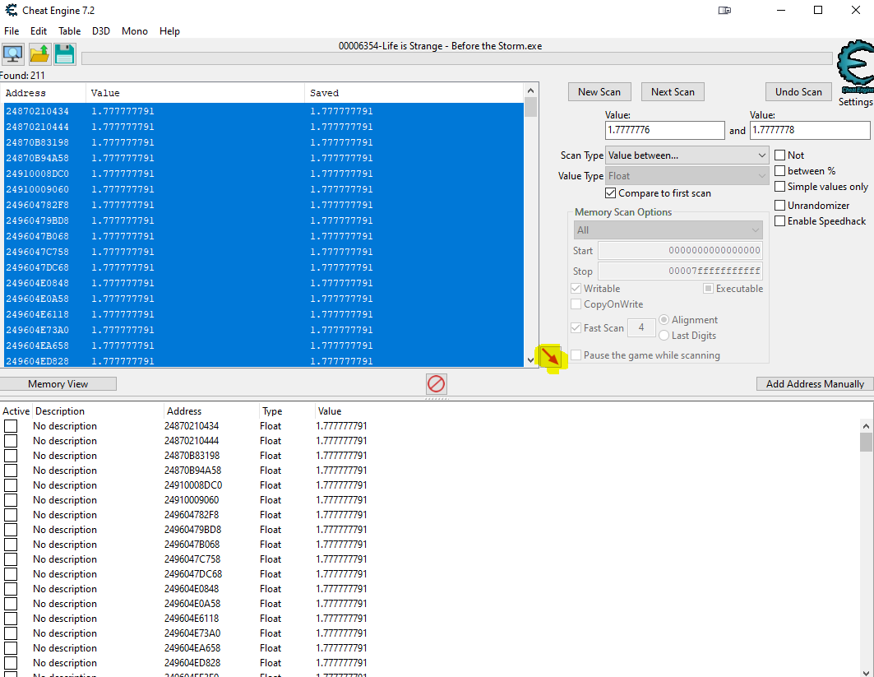The width and height of the screenshot is (874, 677).
Task: Enable the between % checkbox
Action: (779, 170)
